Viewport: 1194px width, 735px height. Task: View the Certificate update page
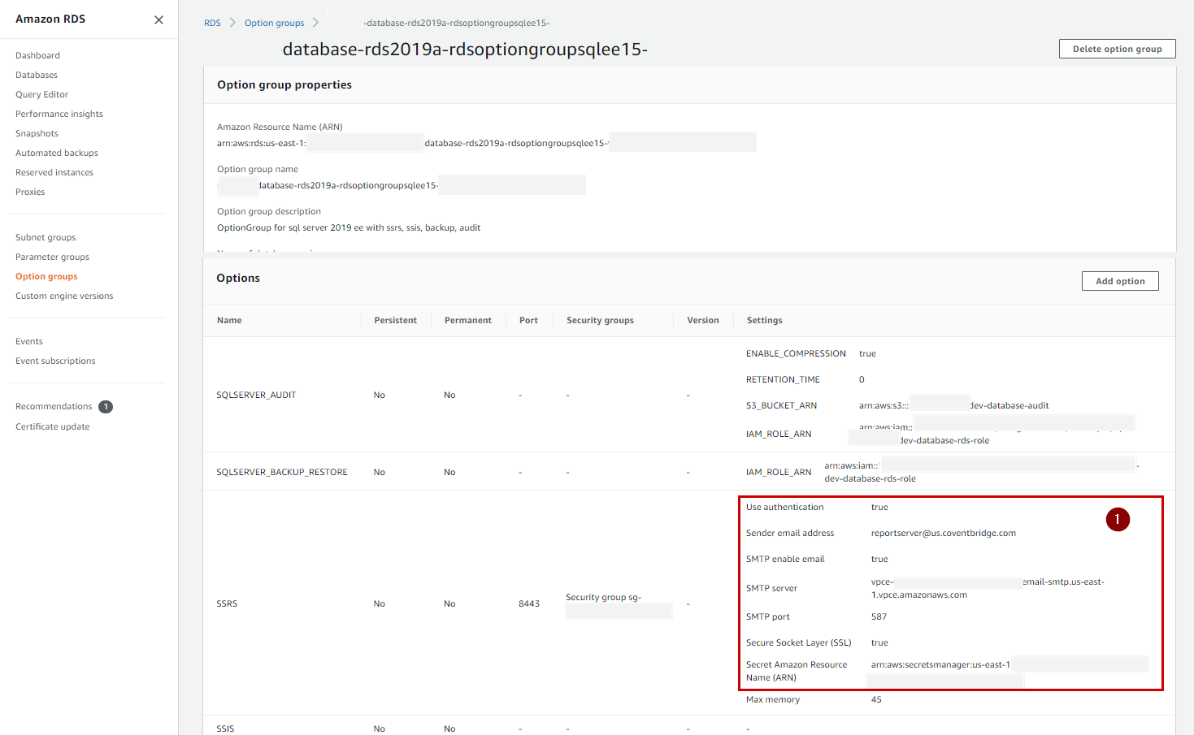52,426
